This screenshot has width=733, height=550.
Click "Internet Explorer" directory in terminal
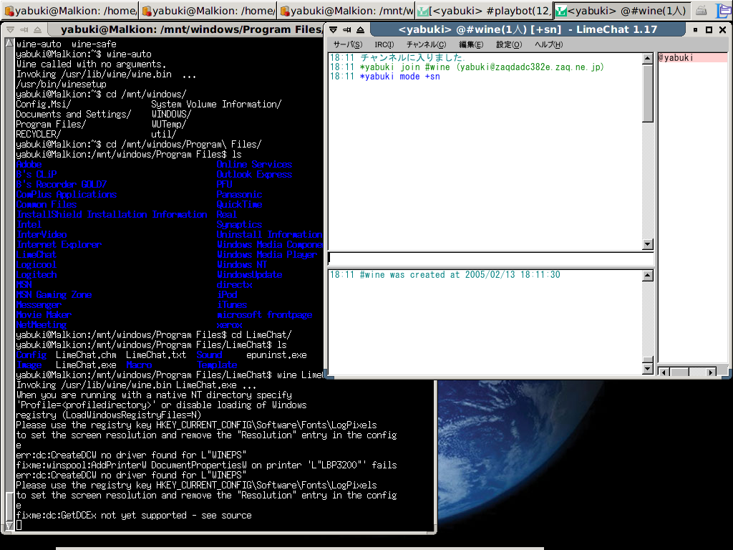point(59,244)
